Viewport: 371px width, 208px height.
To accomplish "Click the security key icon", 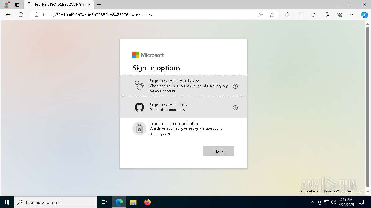I will tap(139, 86).
